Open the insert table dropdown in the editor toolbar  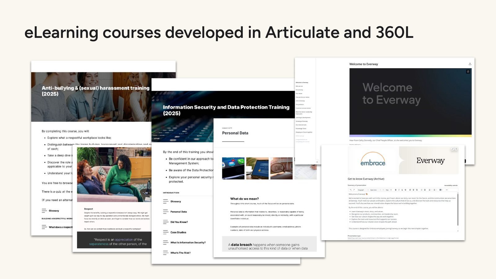point(441,190)
